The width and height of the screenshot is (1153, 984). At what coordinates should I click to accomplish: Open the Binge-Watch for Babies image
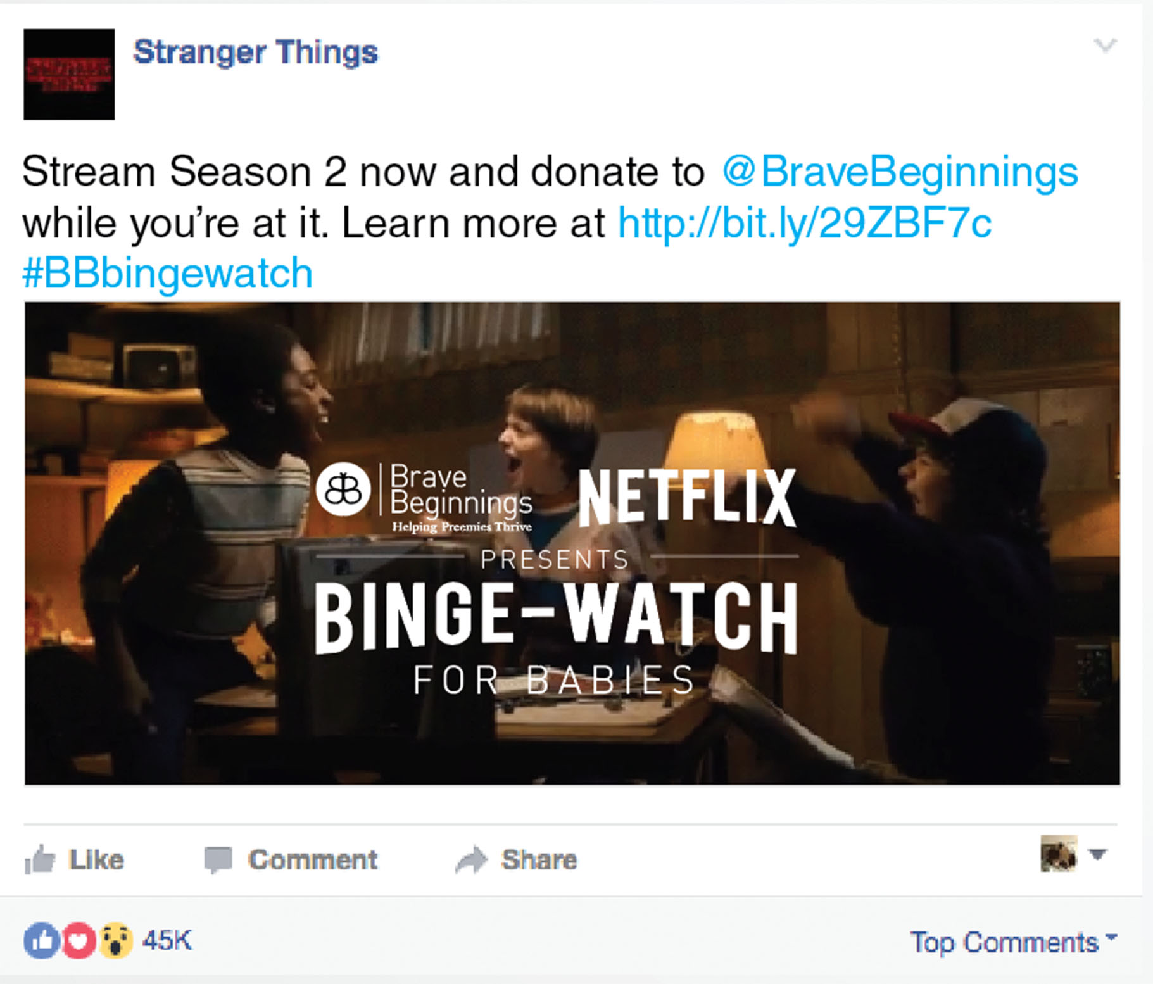point(572,543)
